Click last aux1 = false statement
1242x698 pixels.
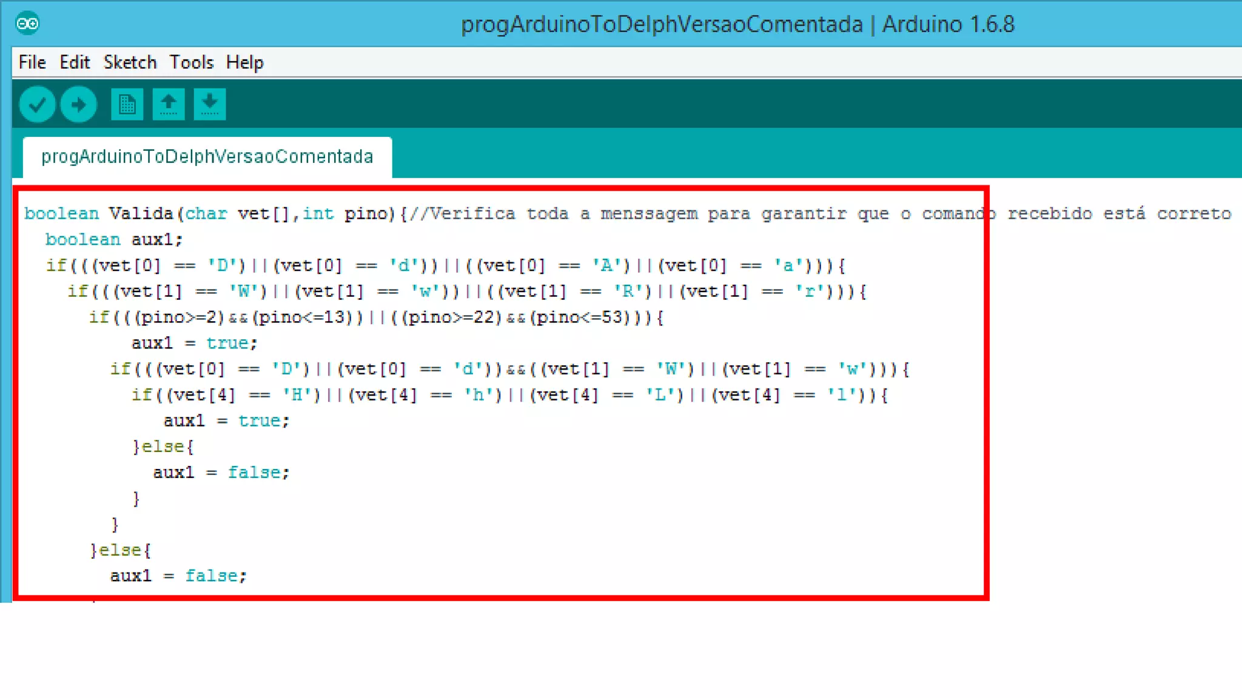178,576
